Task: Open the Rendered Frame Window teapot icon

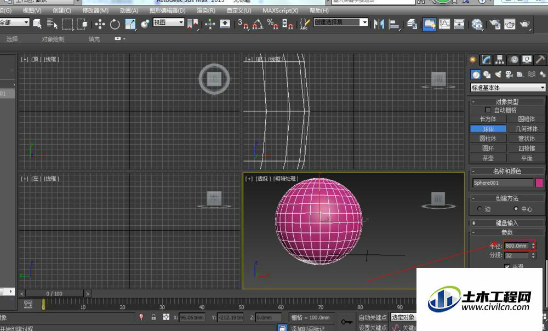Action: coord(510,24)
